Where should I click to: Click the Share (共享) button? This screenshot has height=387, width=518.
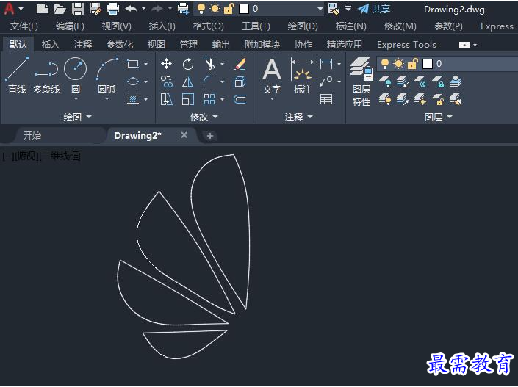tap(374, 9)
